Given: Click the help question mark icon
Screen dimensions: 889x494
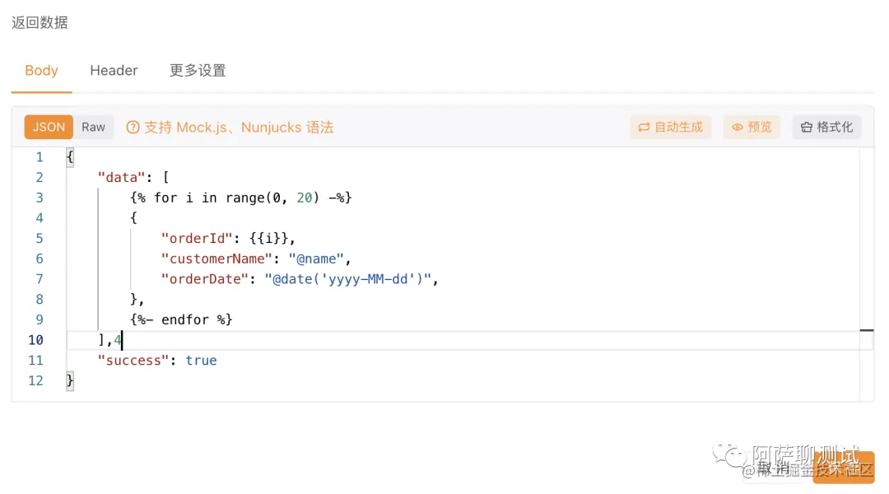Looking at the screenshot, I should tap(133, 128).
